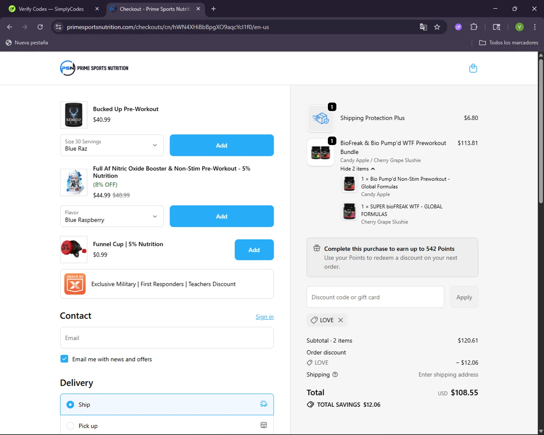
Task: Open Nueva pestaña bookmark
Action: 27,42
